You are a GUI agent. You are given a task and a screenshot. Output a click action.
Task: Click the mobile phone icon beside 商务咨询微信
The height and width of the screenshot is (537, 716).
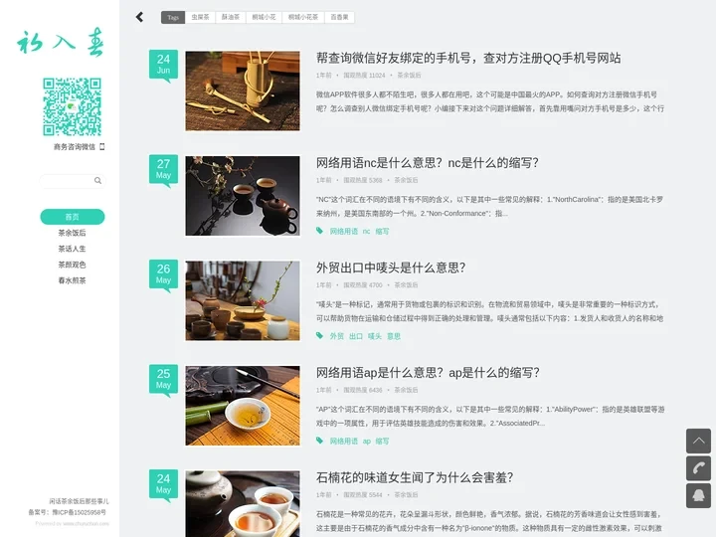[x=101, y=146]
